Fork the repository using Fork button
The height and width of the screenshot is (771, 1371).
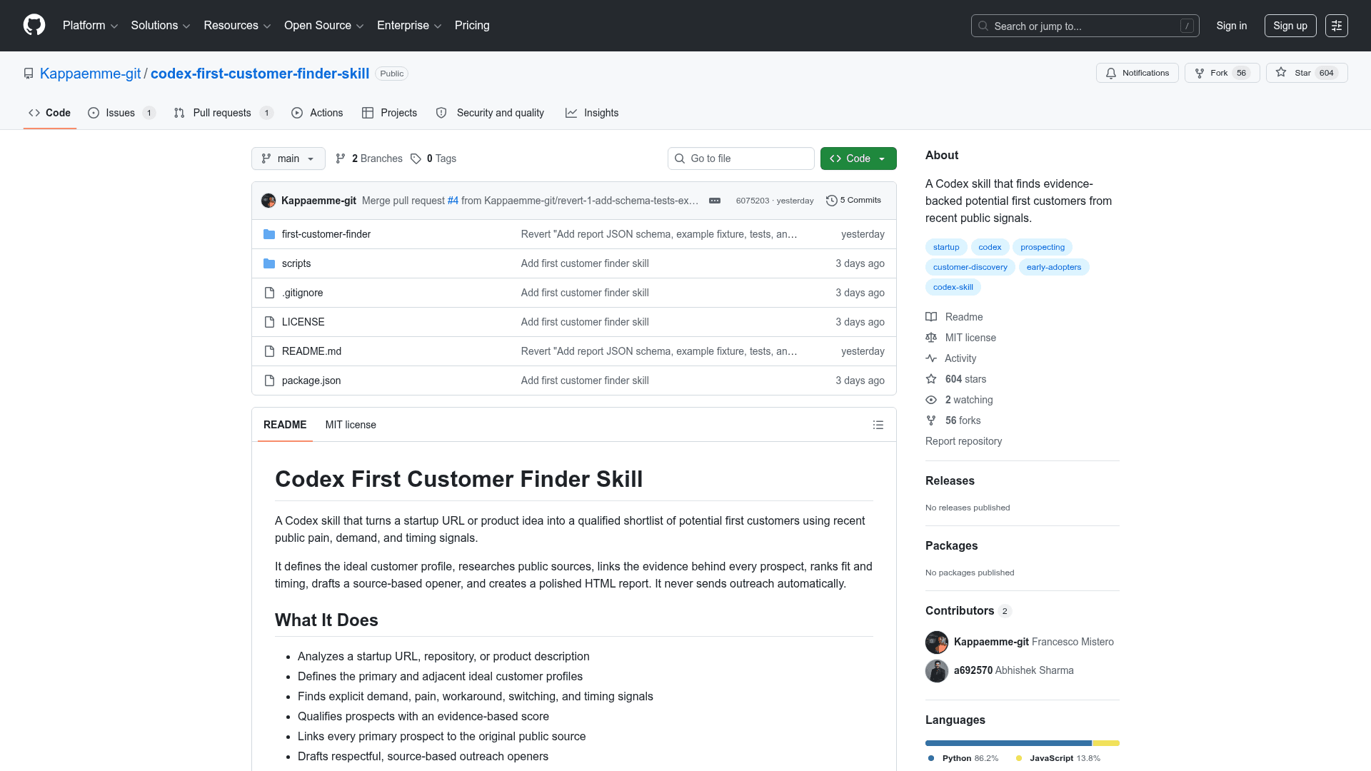[x=1222, y=73]
